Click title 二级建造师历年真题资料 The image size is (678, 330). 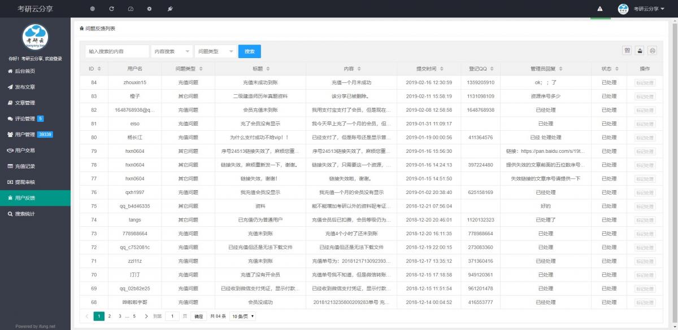pyautogui.click(x=260, y=96)
